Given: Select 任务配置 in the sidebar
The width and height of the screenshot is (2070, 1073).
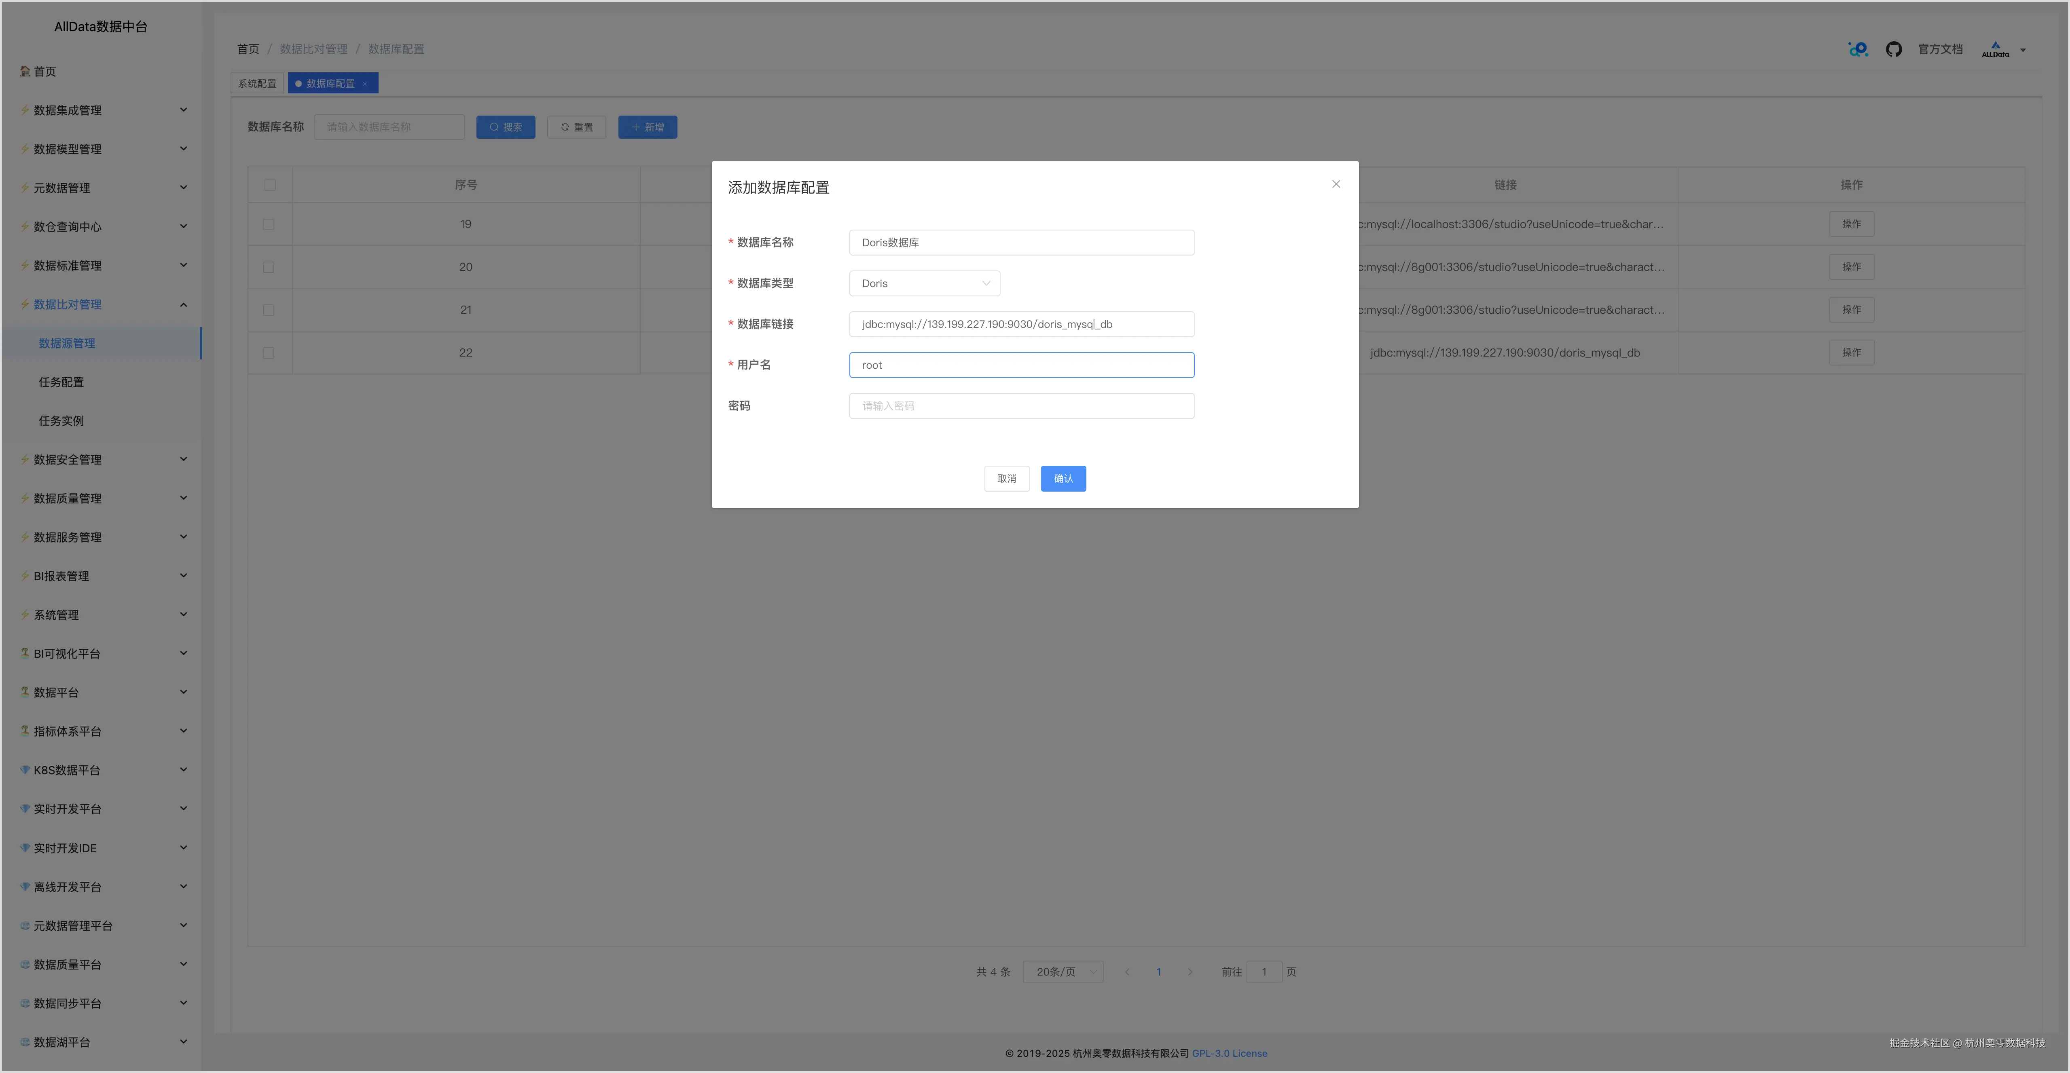Looking at the screenshot, I should point(61,382).
